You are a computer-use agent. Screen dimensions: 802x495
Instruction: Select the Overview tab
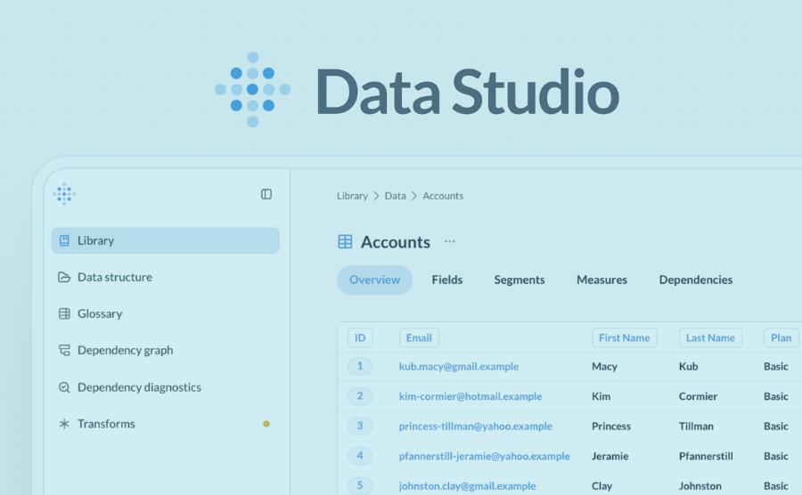[374, 280]
